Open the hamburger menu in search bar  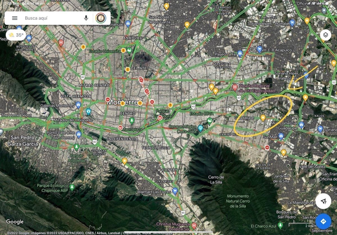[15, 18]
